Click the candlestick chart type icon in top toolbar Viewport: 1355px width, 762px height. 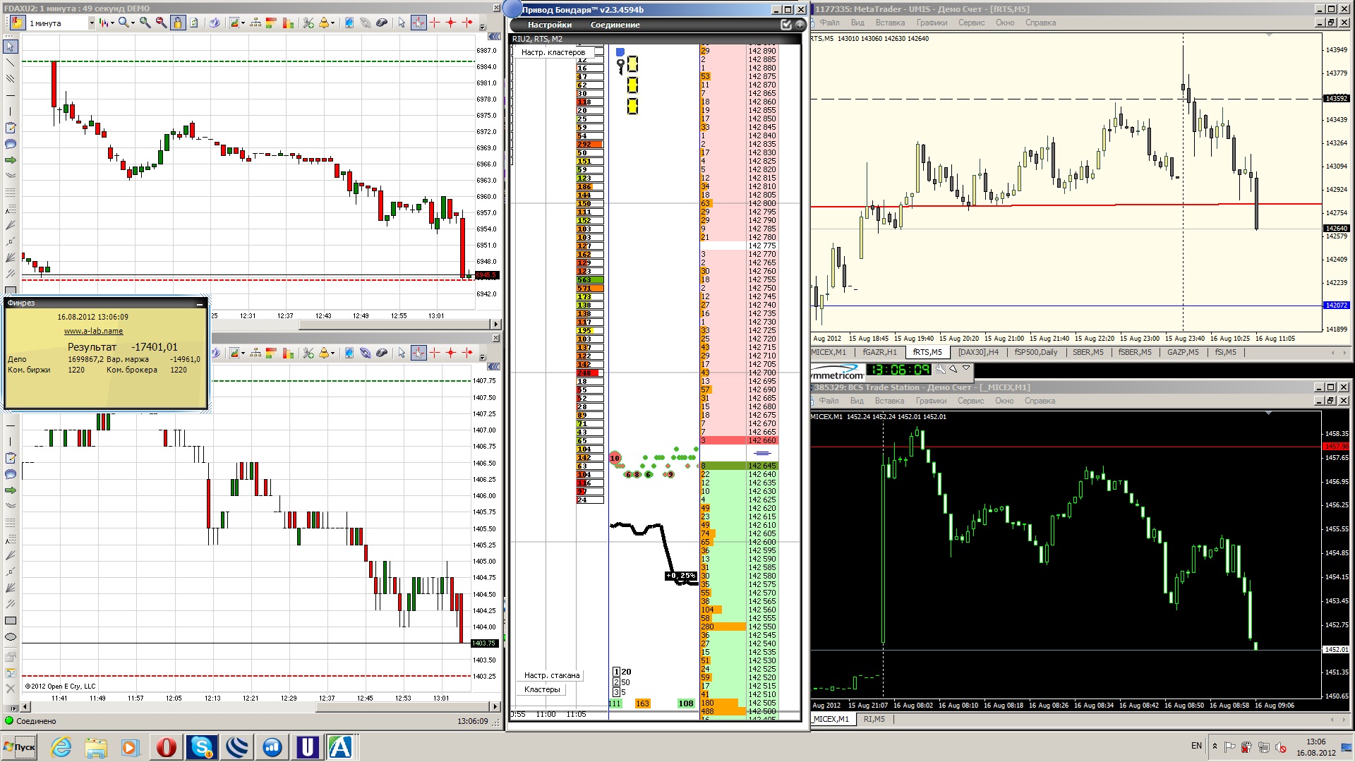[x=104, y=23]
